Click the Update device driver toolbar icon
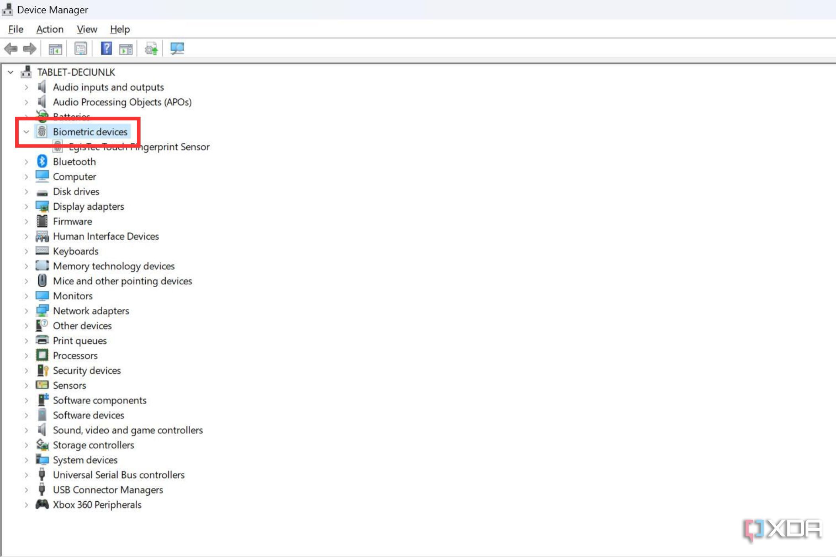The image size is (836, 557). (151, 49)
